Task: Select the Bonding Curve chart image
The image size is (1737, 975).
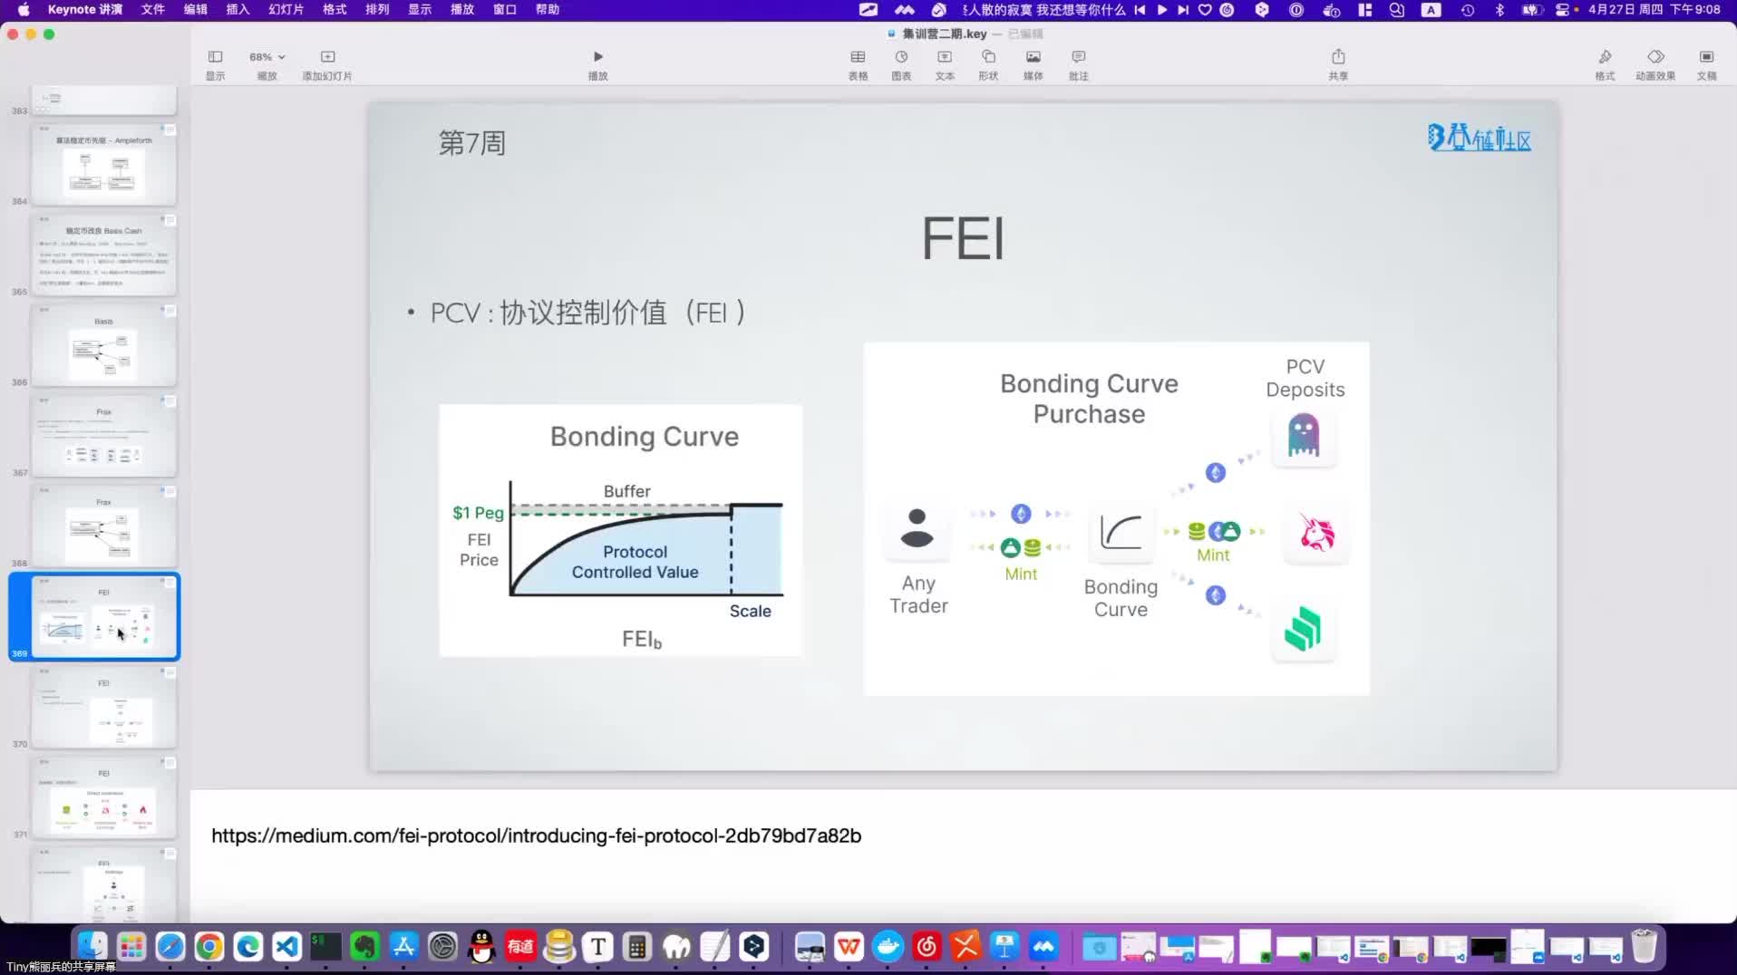Action: [621, 530]
